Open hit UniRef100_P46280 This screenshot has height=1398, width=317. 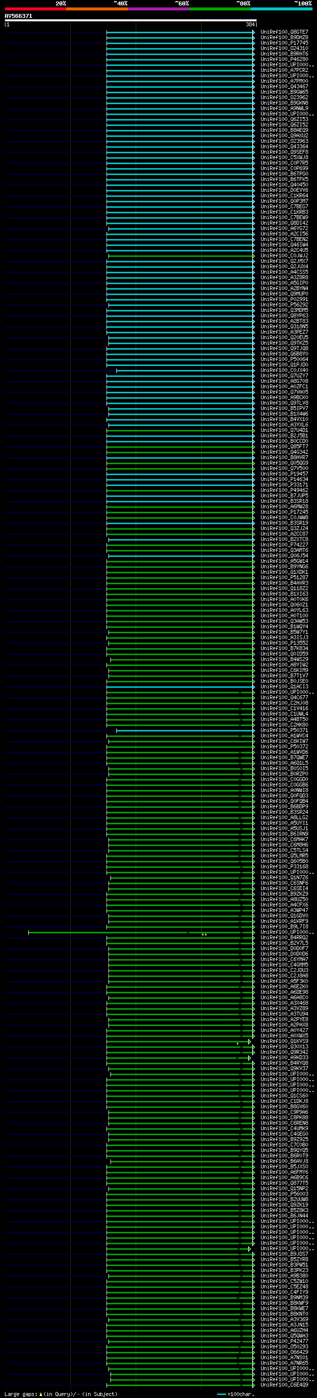(284, 59)
